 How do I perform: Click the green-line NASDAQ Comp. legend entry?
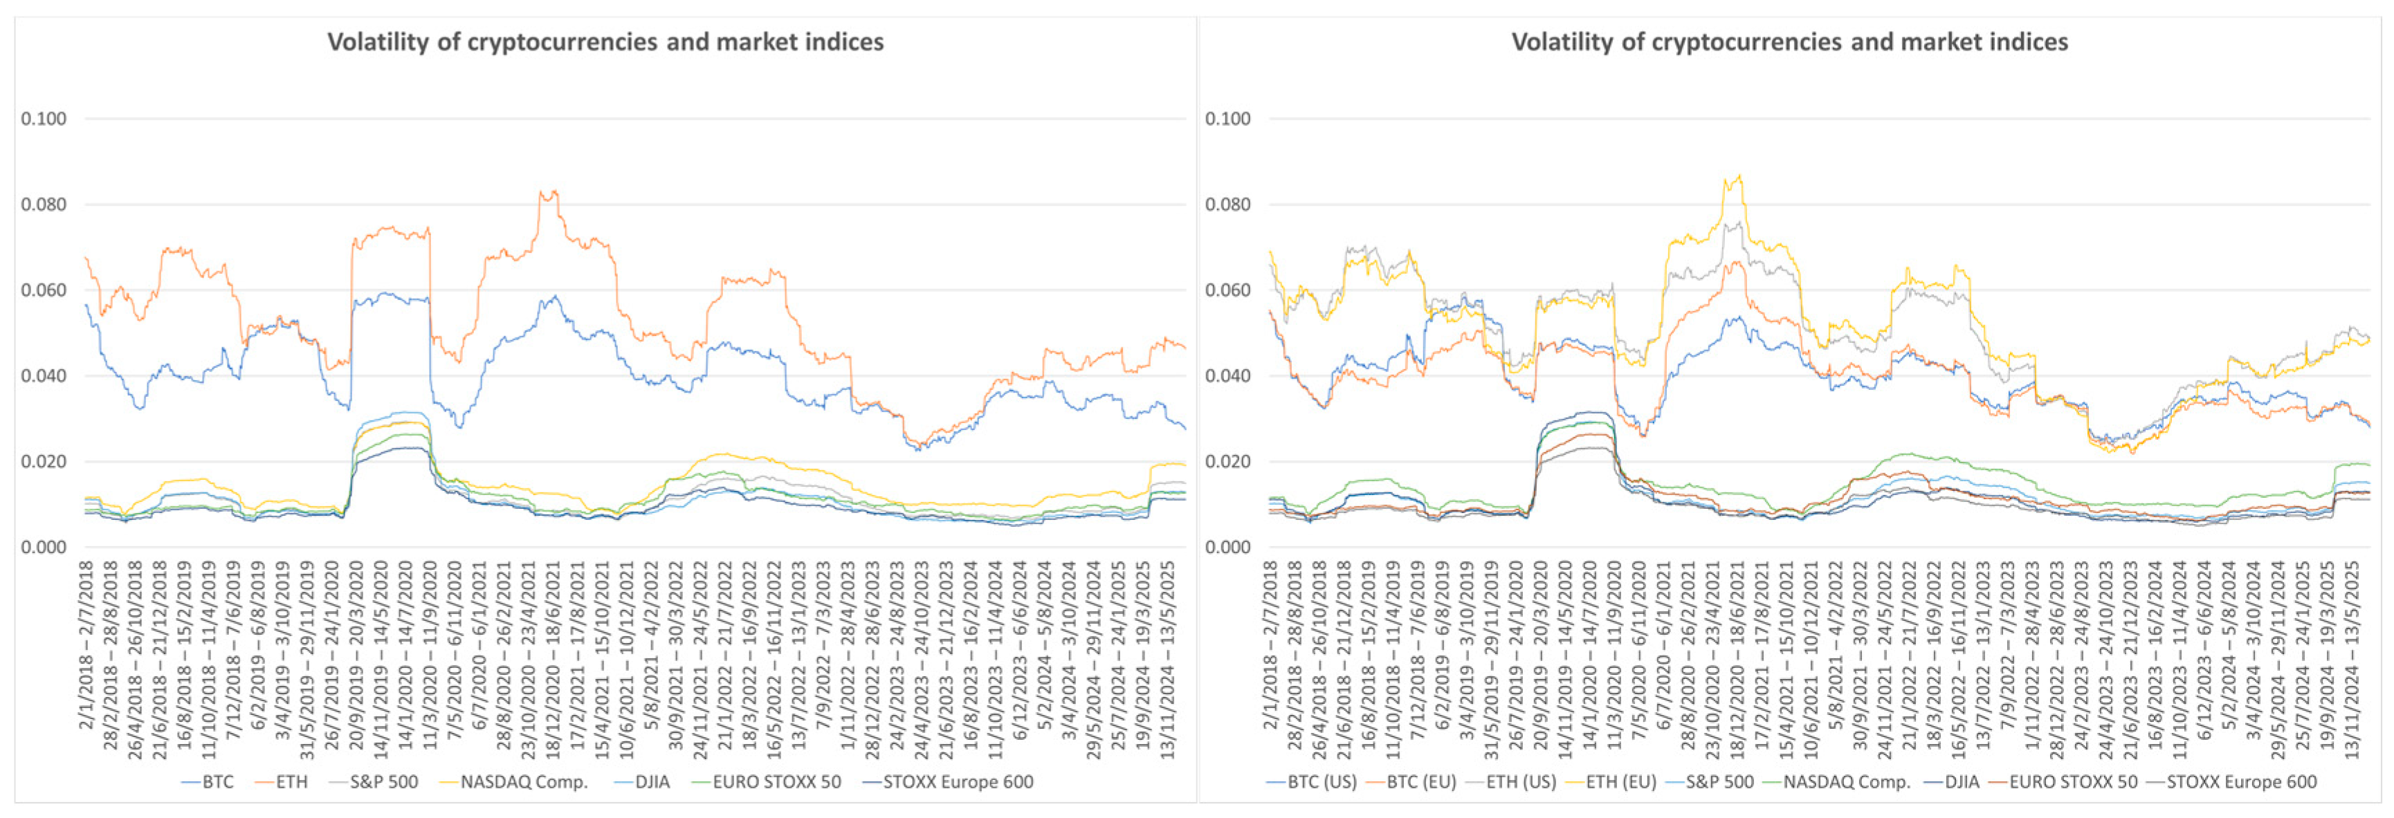1836,782
